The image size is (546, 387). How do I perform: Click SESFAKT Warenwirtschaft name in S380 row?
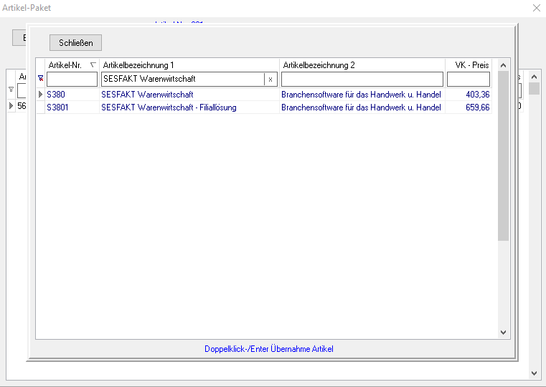147,95
